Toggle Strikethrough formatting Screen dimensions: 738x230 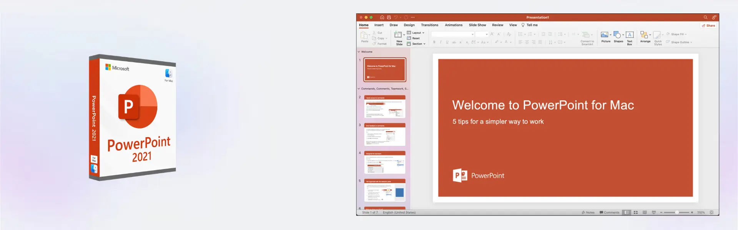click(454, 42)
